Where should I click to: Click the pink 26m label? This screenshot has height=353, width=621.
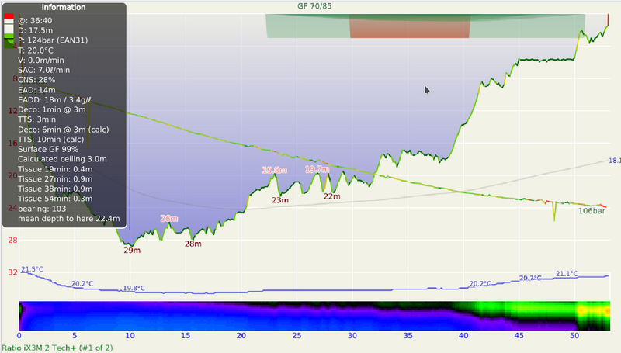pos(169,219)
